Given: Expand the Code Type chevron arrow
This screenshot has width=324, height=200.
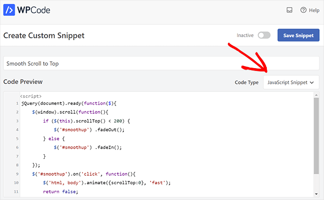Looking at the screenshot, I should [x=312, y=82].
